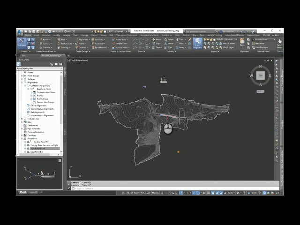The height and width of the screenshot is (225, 300).
Task: Click the Open folder icon in quick access toolbar
Action: 30,31
